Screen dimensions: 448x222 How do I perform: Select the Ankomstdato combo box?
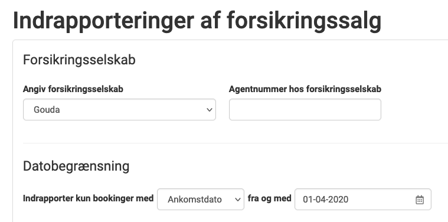pyautogui.click(x=201, y=200)
